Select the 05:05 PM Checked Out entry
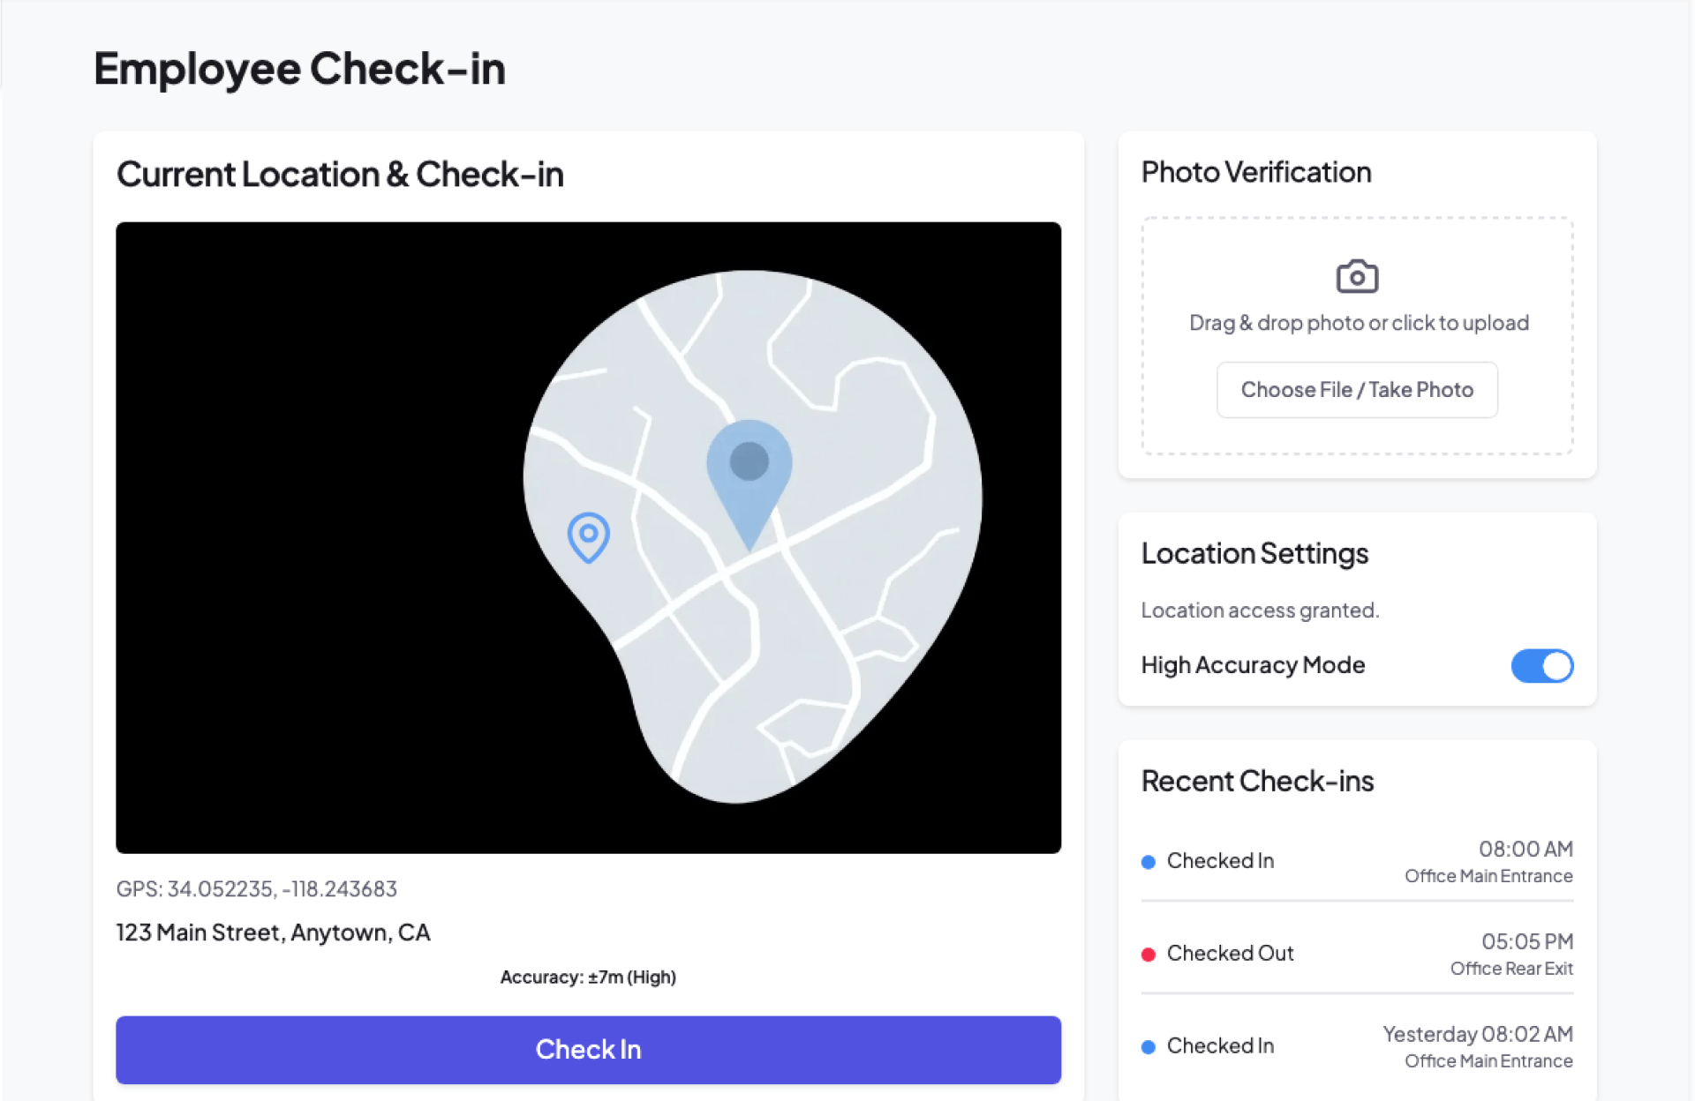Screen dimensions: 1695x1101 point(1356,955)
